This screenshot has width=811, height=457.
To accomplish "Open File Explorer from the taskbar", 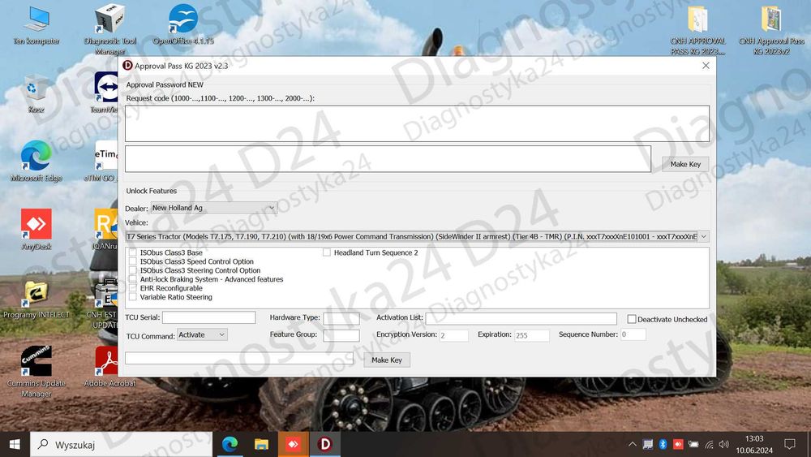I will click(262, 444).
